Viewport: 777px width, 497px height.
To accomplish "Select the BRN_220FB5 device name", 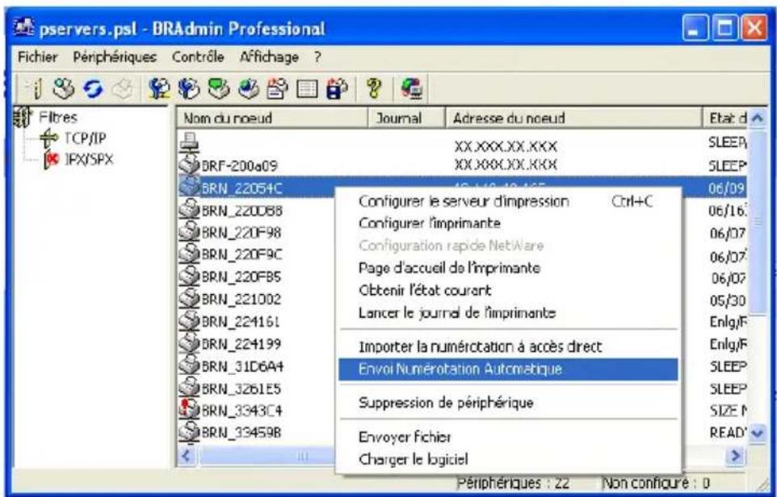I will 241,276.
